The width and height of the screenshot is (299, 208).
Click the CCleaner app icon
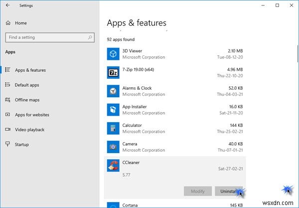[113, 166]
